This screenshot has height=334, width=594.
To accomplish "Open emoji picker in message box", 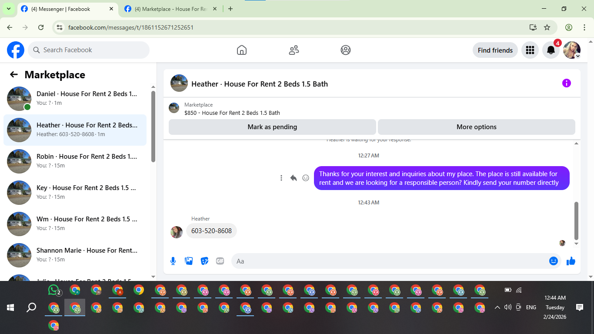I will click(x=553, y=261).
